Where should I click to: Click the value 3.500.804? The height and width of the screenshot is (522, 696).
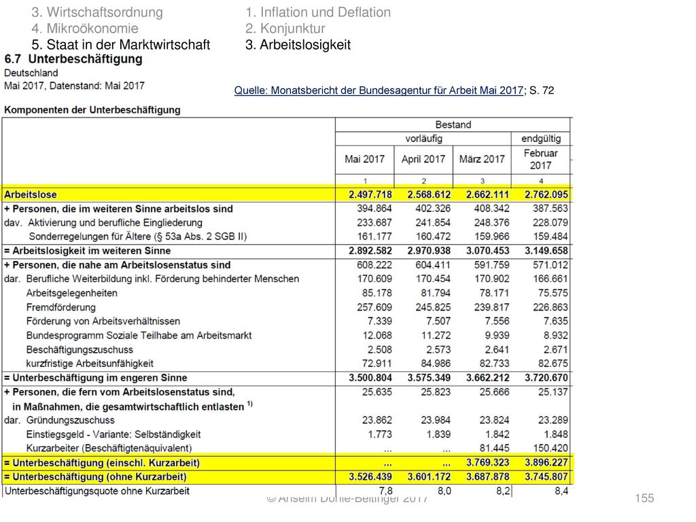pos(370,378)
